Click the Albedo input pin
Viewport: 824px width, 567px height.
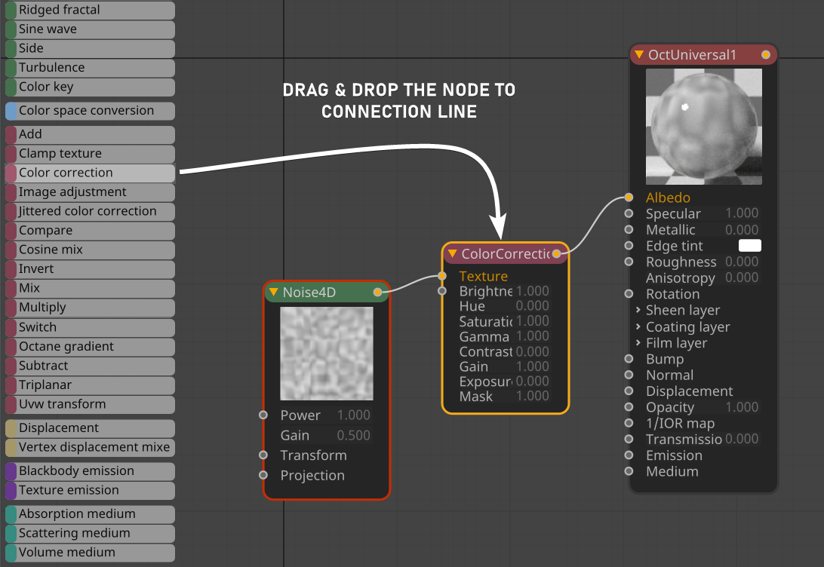tap(629, 198)
